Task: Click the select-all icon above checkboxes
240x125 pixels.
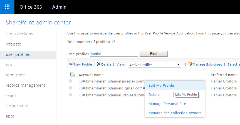Action: (72, 74)
